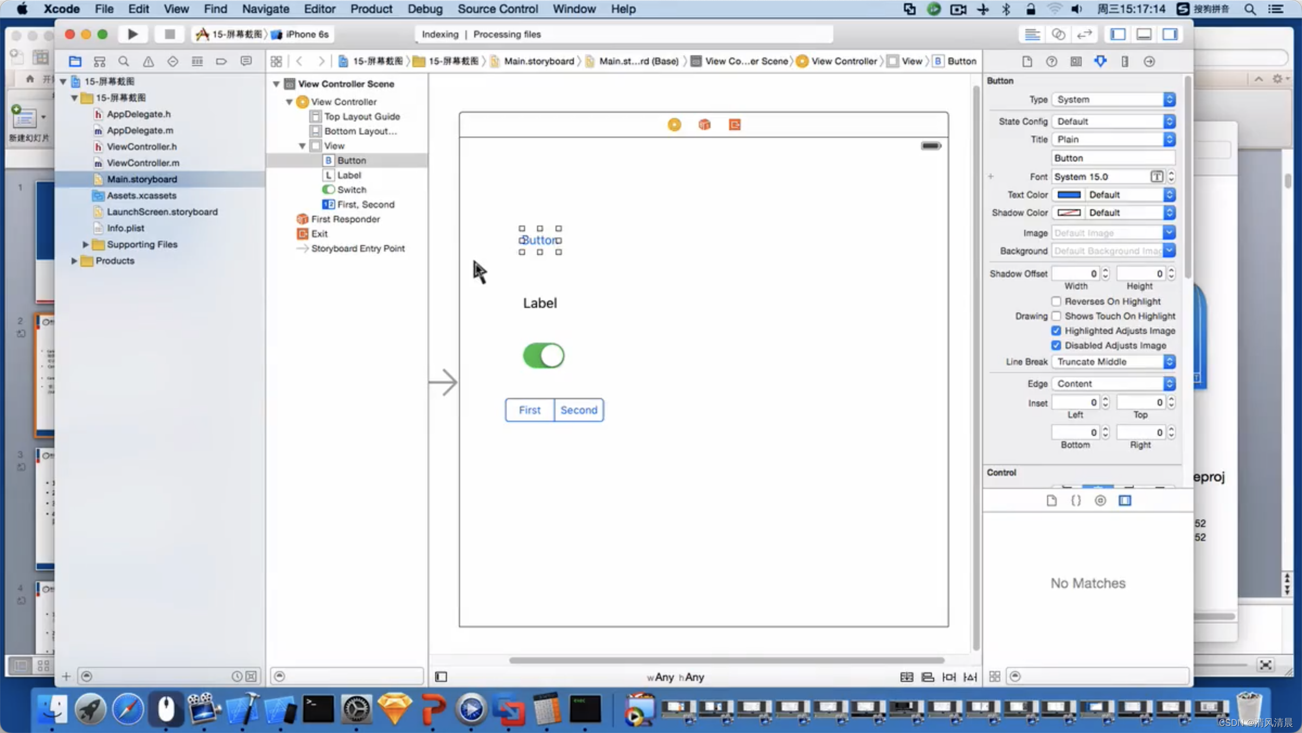
Task: Click the Run (play) button
Action: coord(132,34)
